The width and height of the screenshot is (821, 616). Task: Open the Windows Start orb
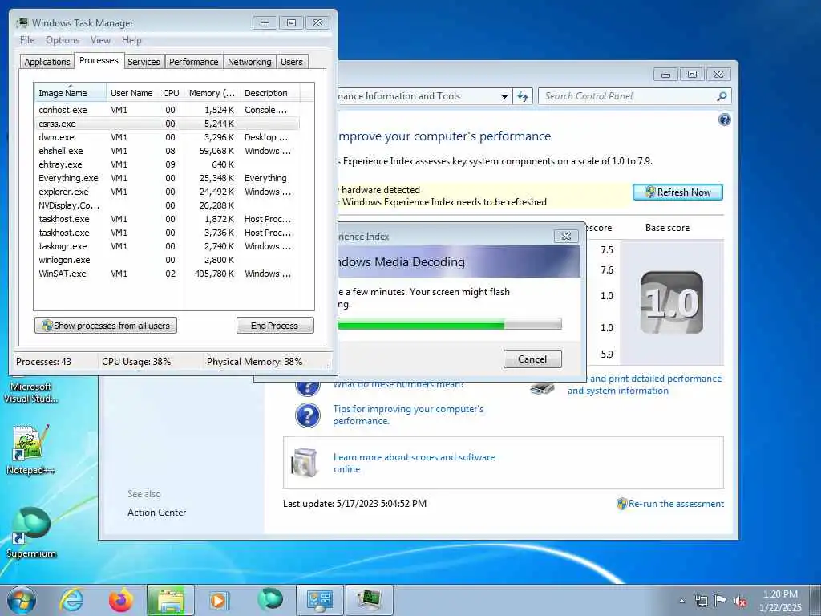click(x=22, y=600)
